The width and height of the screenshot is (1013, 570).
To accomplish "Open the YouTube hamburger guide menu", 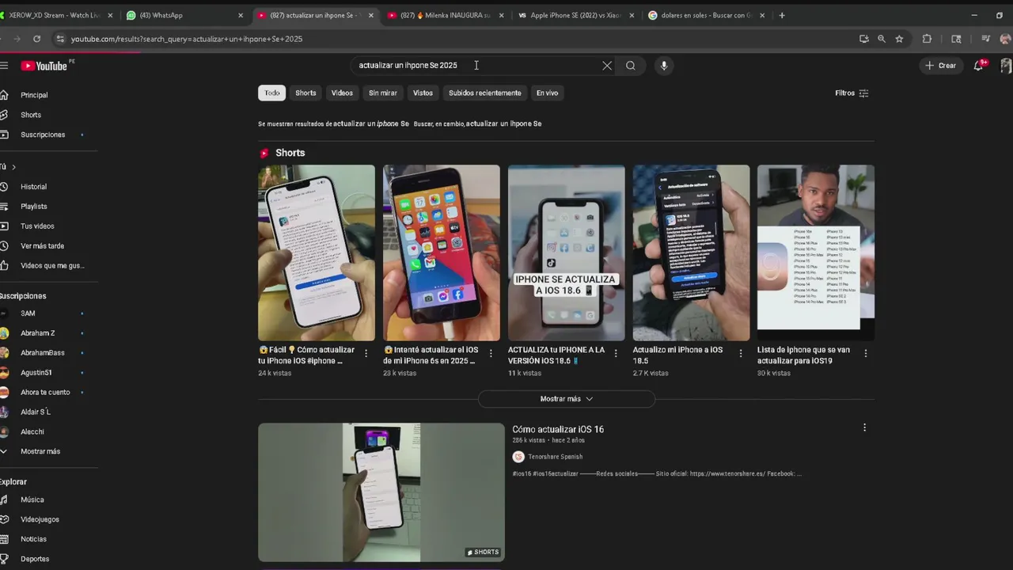I will pyautogui.click(x=4, y=66).
